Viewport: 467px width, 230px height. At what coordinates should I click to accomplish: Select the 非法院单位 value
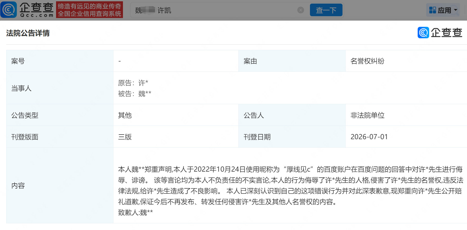coord(367,115)
